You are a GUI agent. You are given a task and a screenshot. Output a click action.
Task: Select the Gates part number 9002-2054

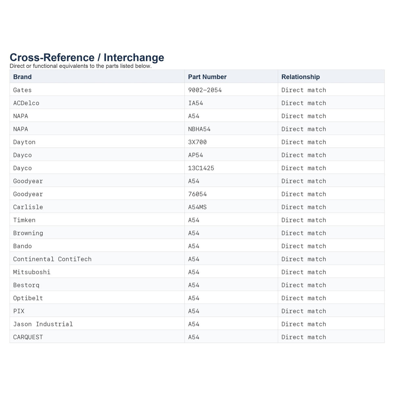pos(205,90)
